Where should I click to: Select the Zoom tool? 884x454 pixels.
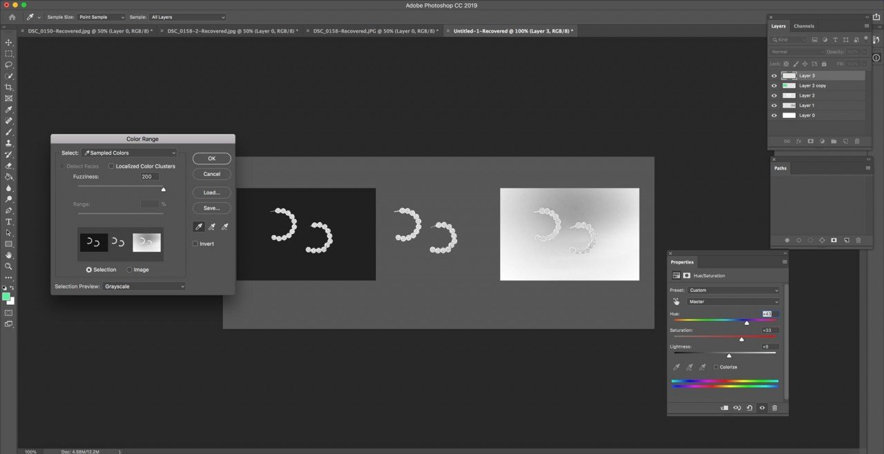tap(9, 266)
